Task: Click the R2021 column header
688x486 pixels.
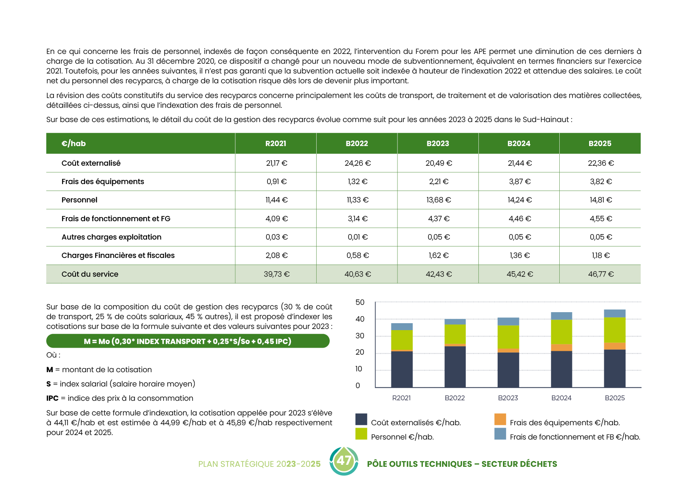Action: pyautogui.click(x=276, y=144)
